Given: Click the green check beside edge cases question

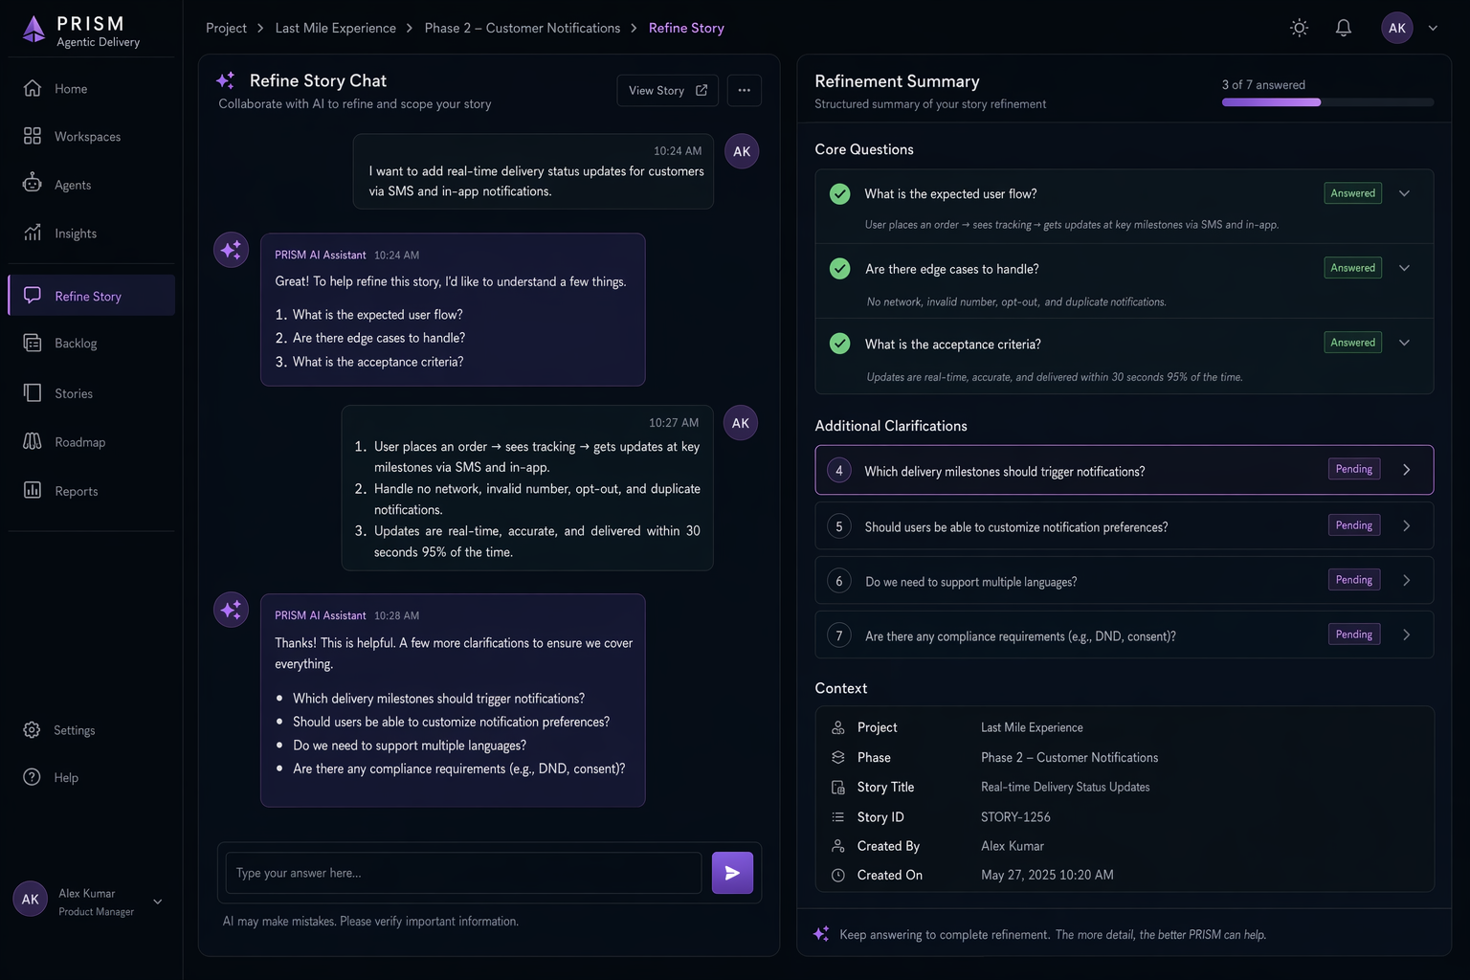Looking at the screenshot, I should point(839,269).
